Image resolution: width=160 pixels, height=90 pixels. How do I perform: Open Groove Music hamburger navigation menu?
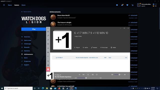pyautogui.click(x=48, y=32)
